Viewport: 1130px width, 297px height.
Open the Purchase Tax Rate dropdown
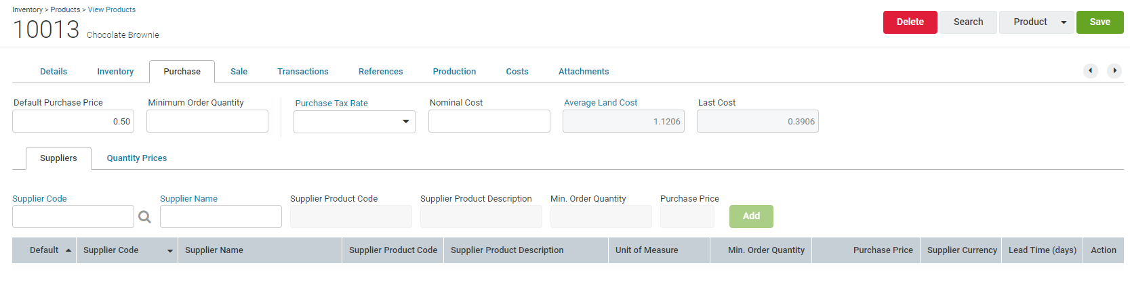tap(355, 122)
